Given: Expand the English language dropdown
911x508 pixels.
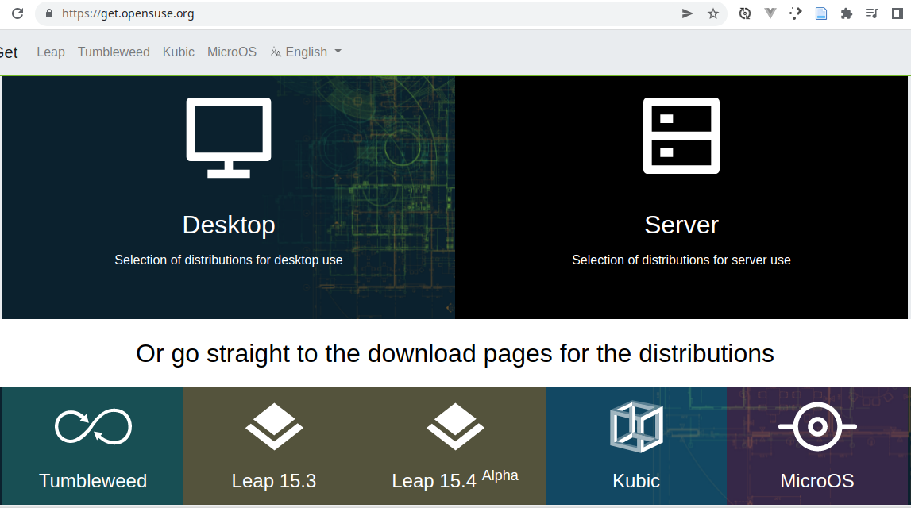Looking at the screenshot, I should (306, 52).
